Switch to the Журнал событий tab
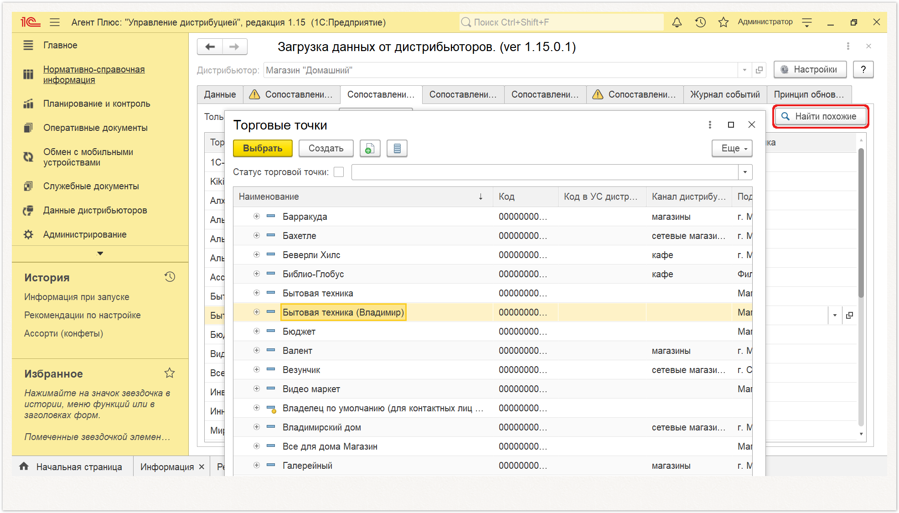Viewport: 899px width, 513px height. click(x=725, y=94)
